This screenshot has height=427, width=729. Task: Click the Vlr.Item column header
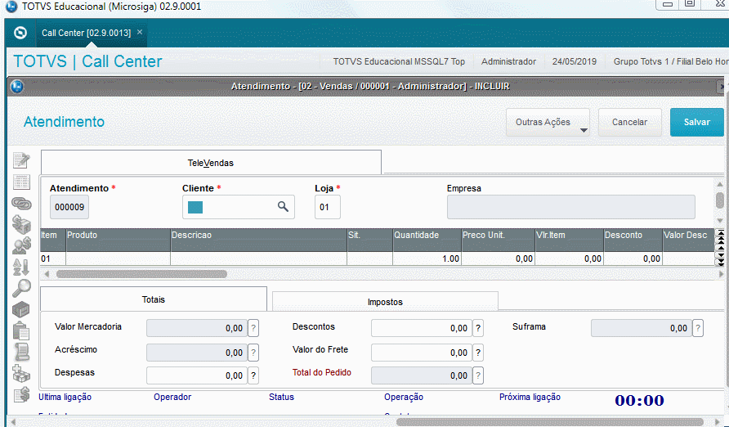(569, 240)
